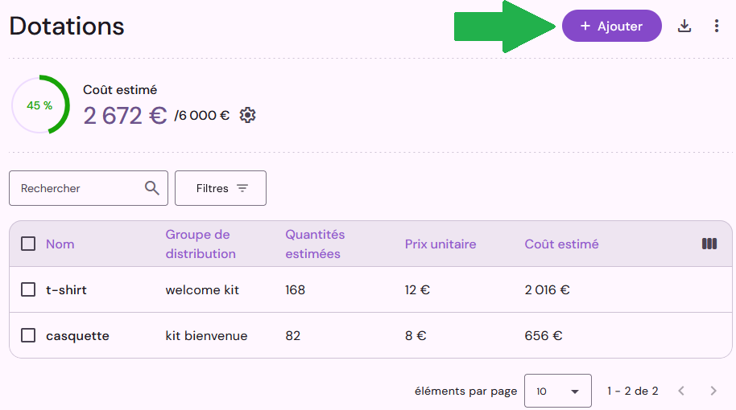
Task: Check the casquette row checkbox
Action: point(28,335)
